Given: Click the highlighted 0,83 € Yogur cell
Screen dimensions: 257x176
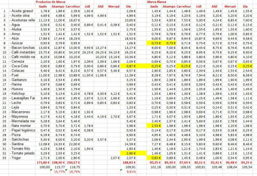Looking at the screenshot, I should coord(154,158).
